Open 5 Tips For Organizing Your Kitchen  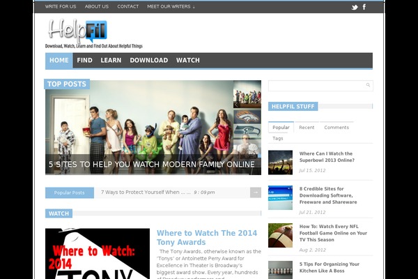pyautogui.click(x=330, y=267)
